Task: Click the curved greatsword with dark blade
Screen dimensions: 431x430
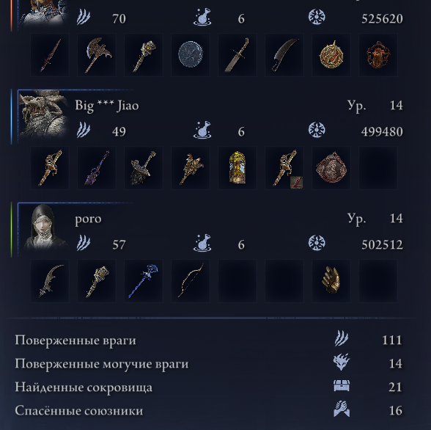Action: pyautogui.click(x=284, y=55)
